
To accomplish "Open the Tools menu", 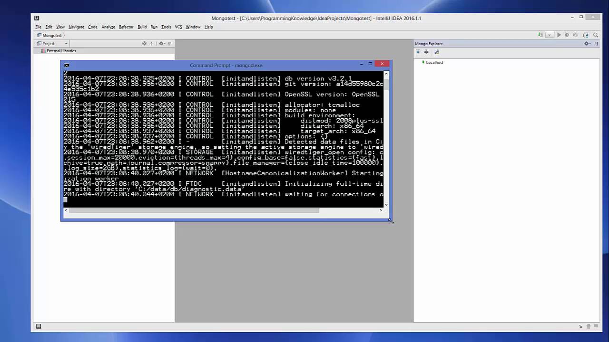I will (x=166, y=27).
